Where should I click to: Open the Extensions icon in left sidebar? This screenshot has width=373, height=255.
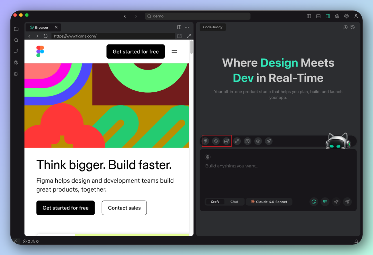pos(16,74)
